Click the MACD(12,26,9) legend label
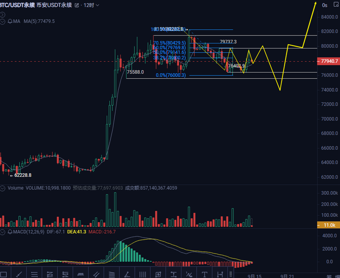The image size is (340, 278). pyautogui.click(x=28, y=232)
